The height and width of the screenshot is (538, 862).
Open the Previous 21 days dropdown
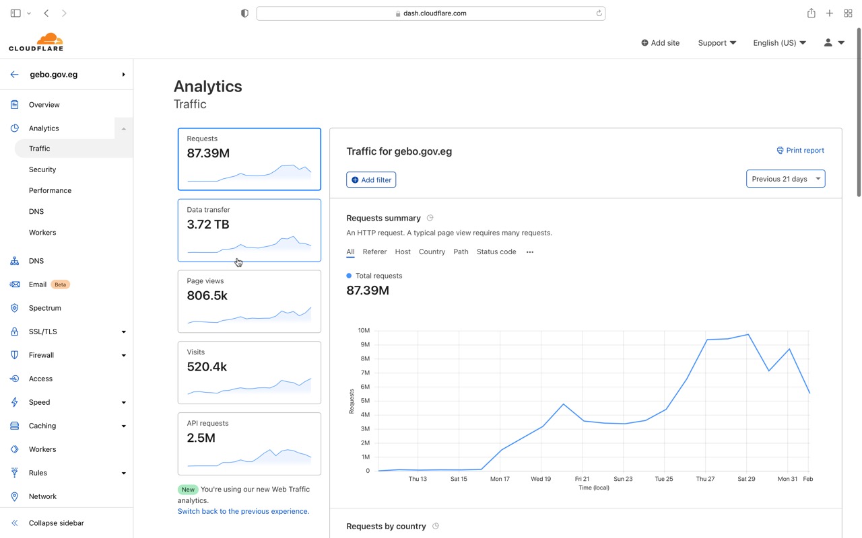pos(785,179)
